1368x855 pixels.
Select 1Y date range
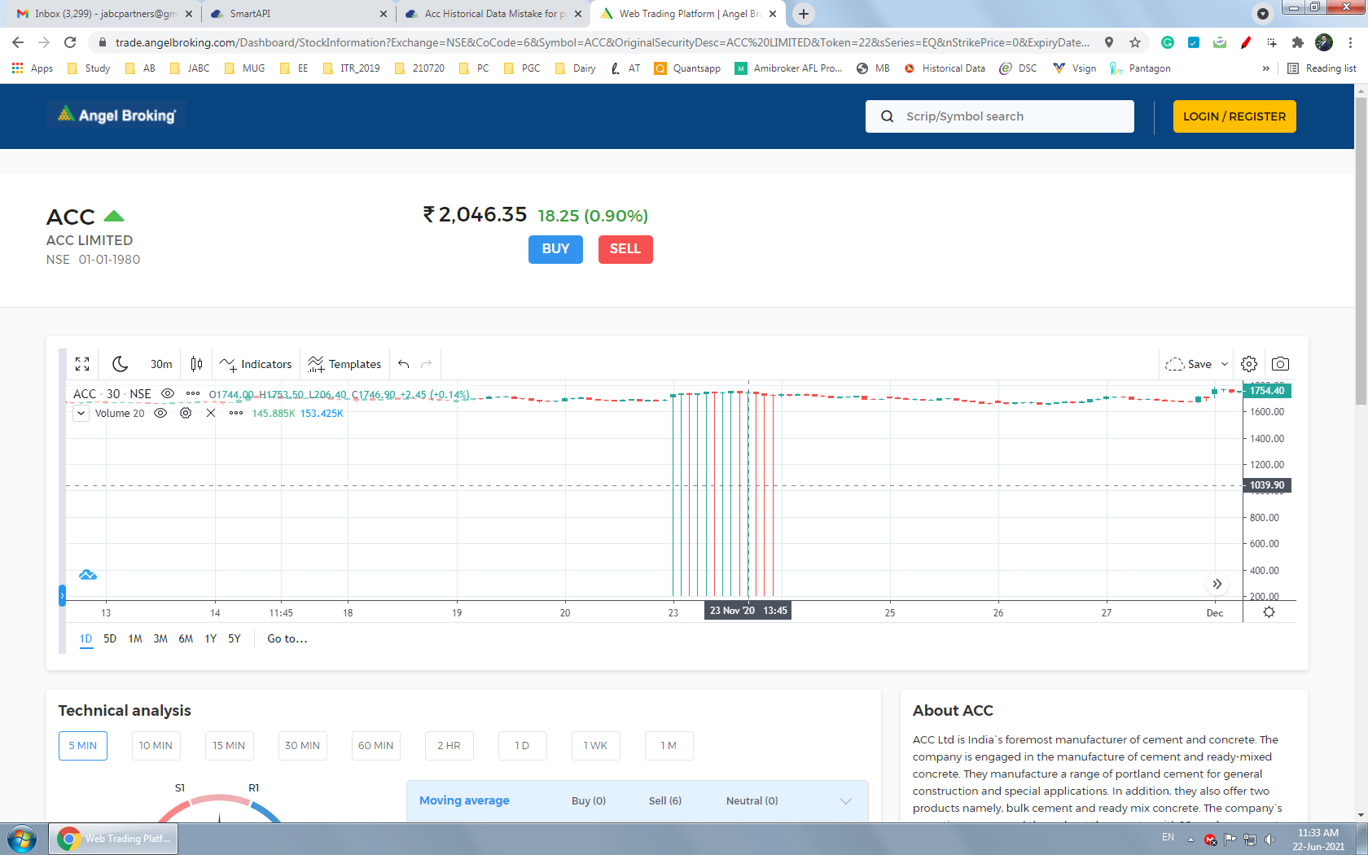coord(210,638)
